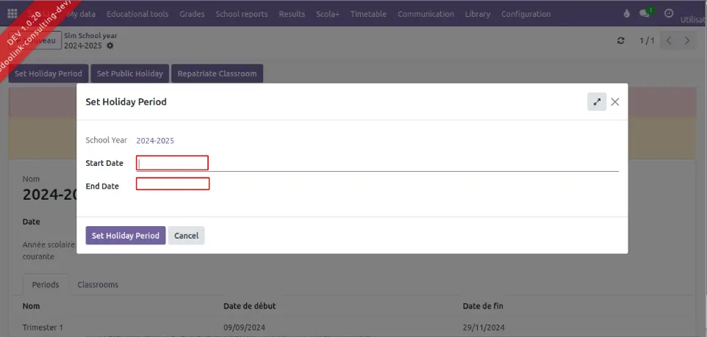The height and width of the screenshot is (337, 707).
Task: Open the Timetable menu
Action: 368,14
